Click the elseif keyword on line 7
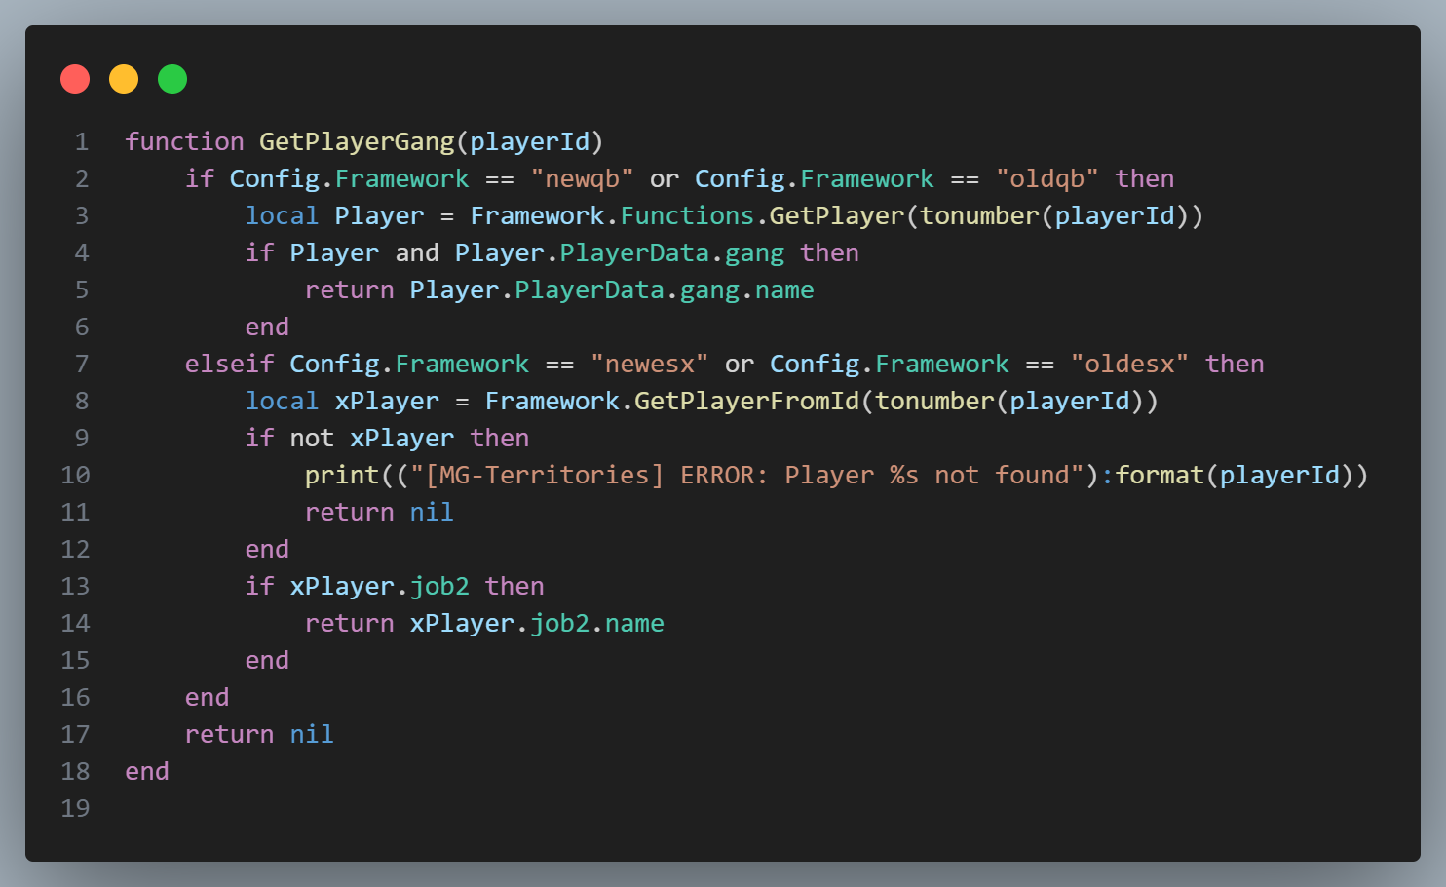This screenshot has height=887, width=1446. tap(229, 365)
